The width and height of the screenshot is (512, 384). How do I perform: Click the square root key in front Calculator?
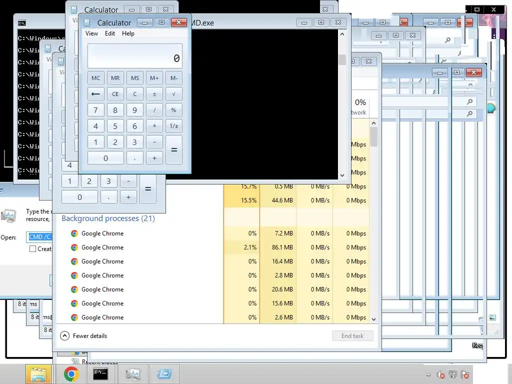[174, 94]
